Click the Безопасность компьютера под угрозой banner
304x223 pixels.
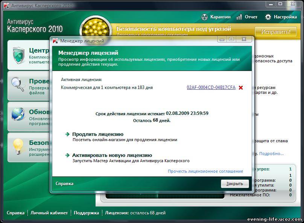click(174, 29)
